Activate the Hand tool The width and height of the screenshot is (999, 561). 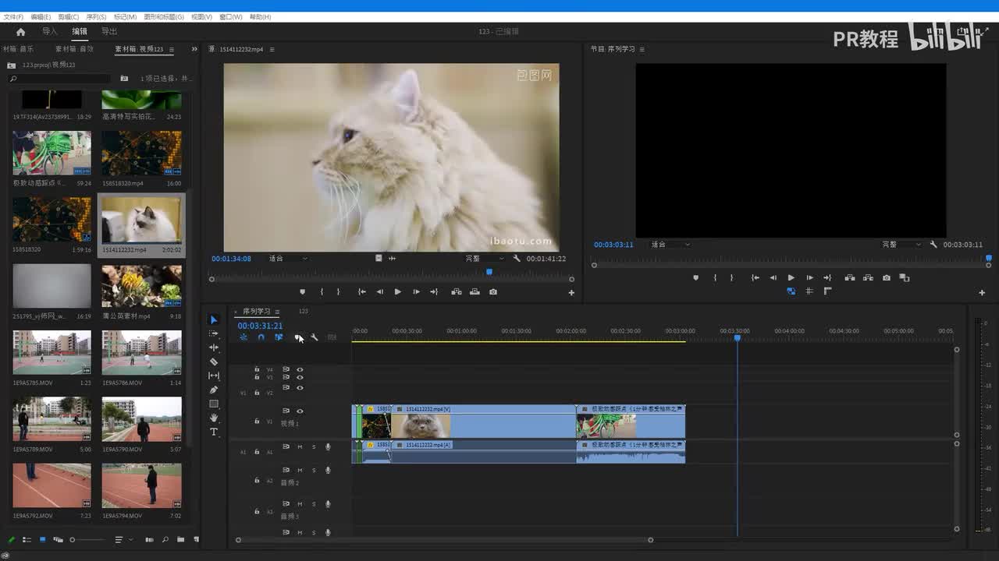pyautogui.click(x=214, y=418)
